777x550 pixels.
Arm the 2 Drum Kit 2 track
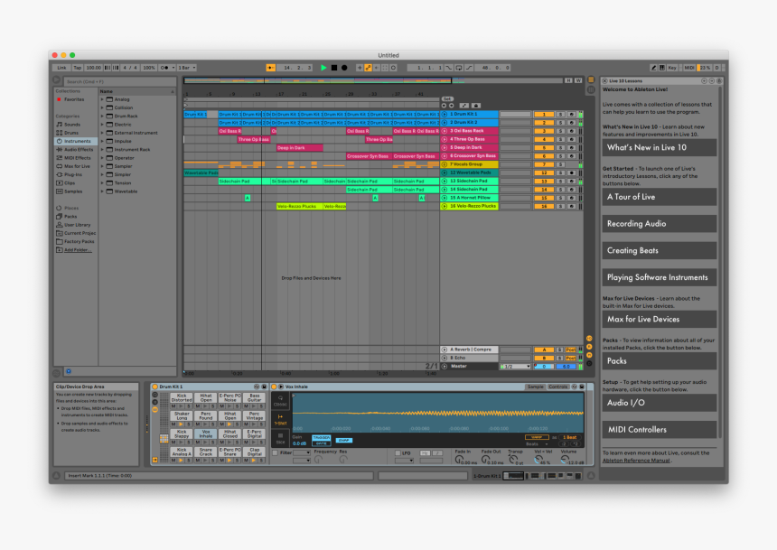click(x=571, y=123)
